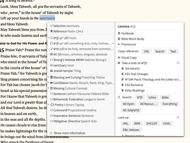Choose Visual Copy
Viewport: 190px width, 143px height.
click(x=127, y=58)
